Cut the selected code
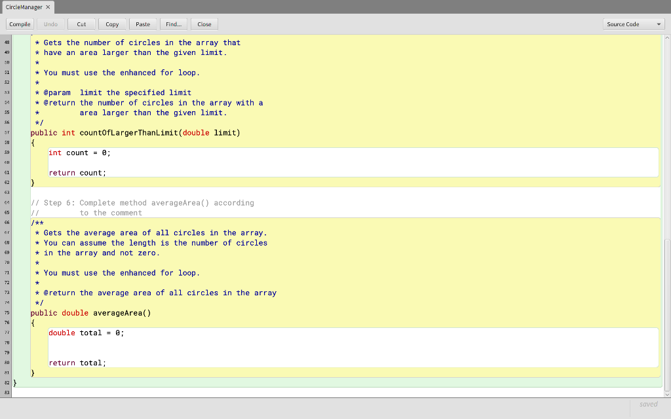This screenshot has height=419, width=671. click(81, 24)
